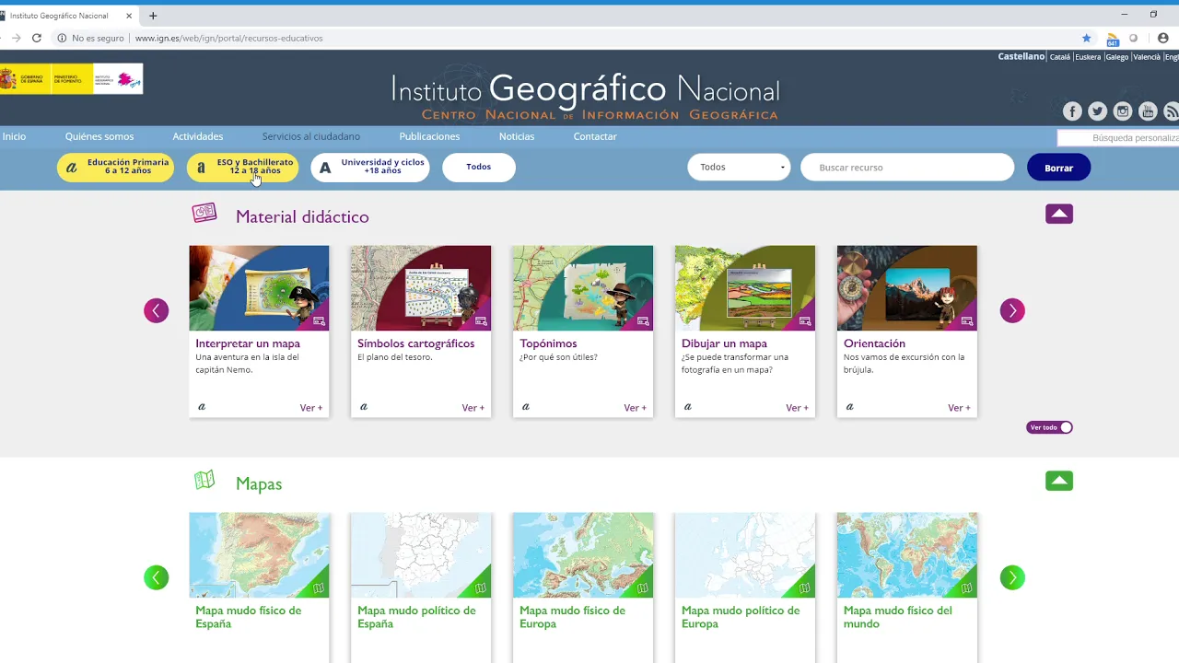Open Símbolos cartográficos thumbnail
The width and height of the screenshot is (1179, 663).
click(421, 288)
